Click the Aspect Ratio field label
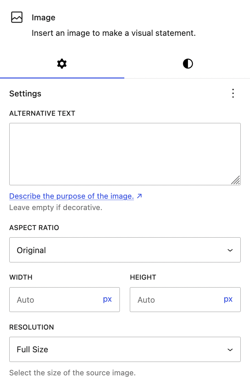The width and height of the screenshot is (250, 385). click(34, 228)
